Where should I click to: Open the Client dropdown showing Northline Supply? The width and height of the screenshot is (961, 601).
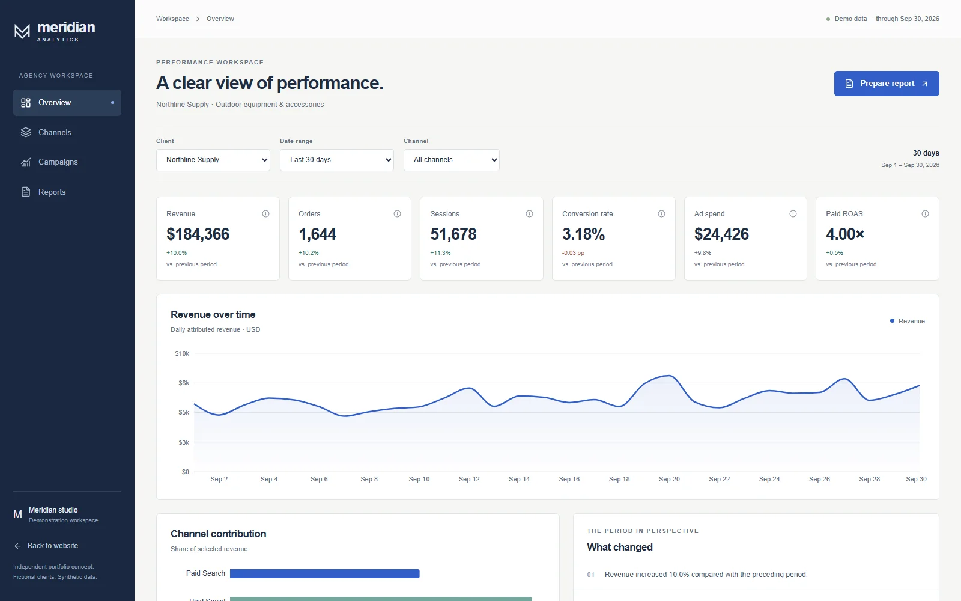click(x=213, y=160)
